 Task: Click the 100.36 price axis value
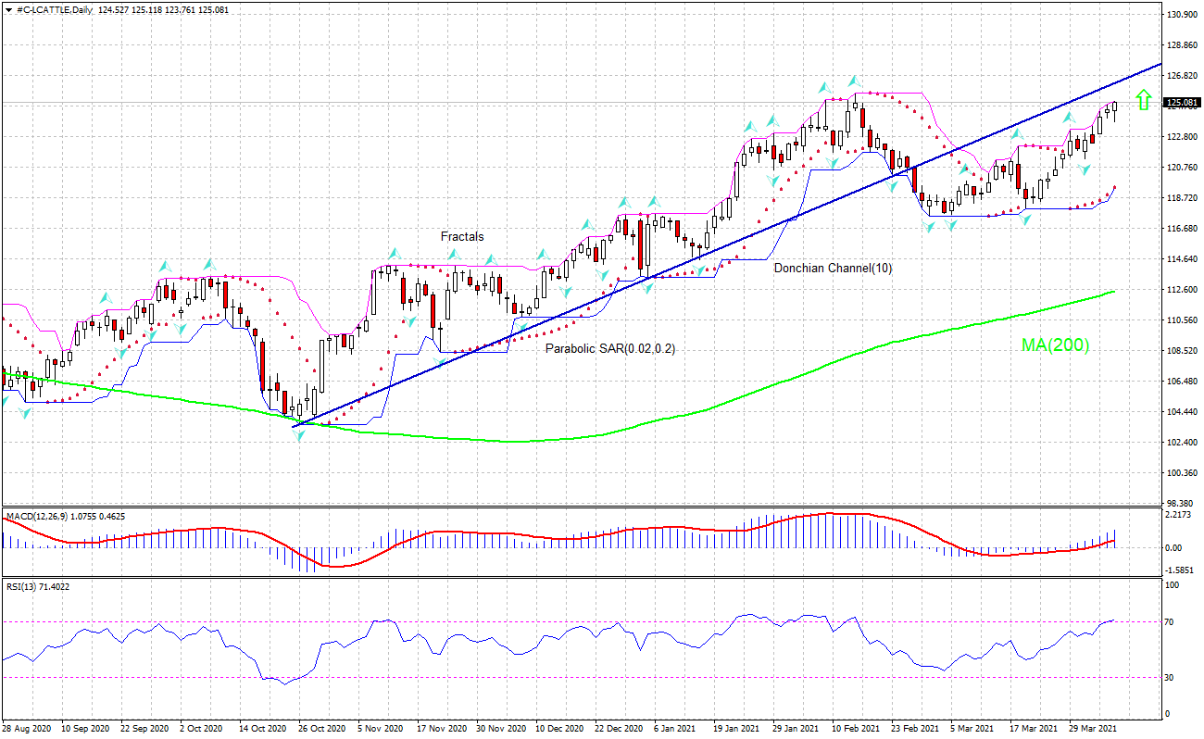[x=1182, y=472]
